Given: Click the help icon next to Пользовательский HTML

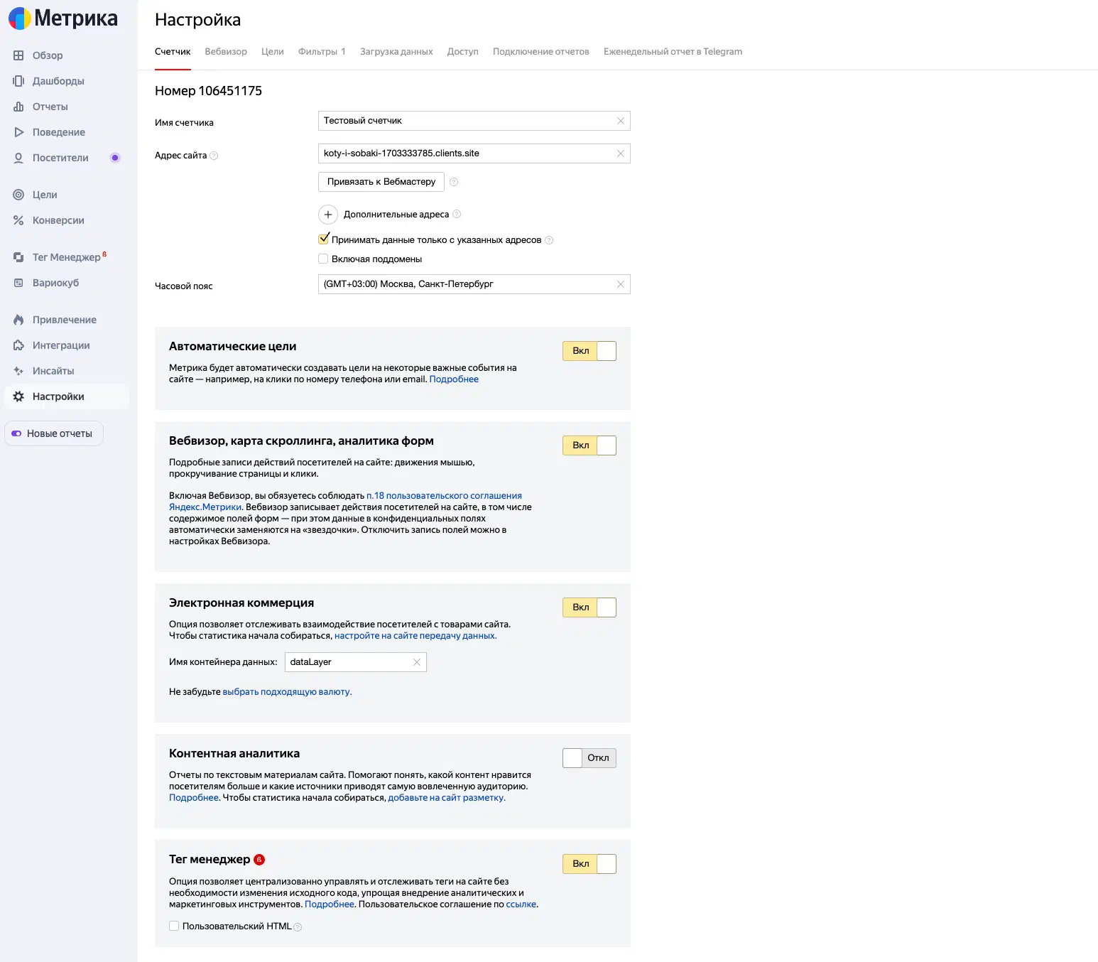Looking at the screenshot, I should 298,927.
